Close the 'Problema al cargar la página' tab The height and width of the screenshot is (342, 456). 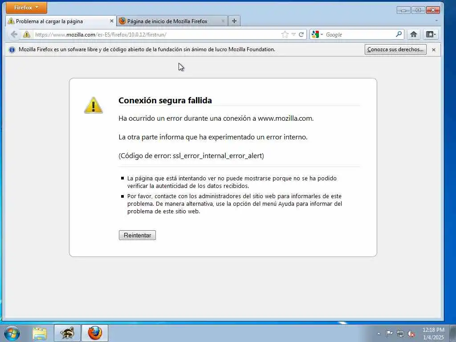tap(111, 21)
